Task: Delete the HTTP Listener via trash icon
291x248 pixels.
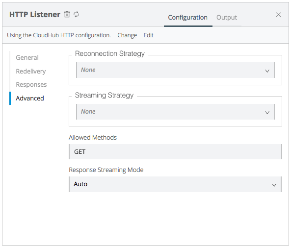Action: (67, 14)
